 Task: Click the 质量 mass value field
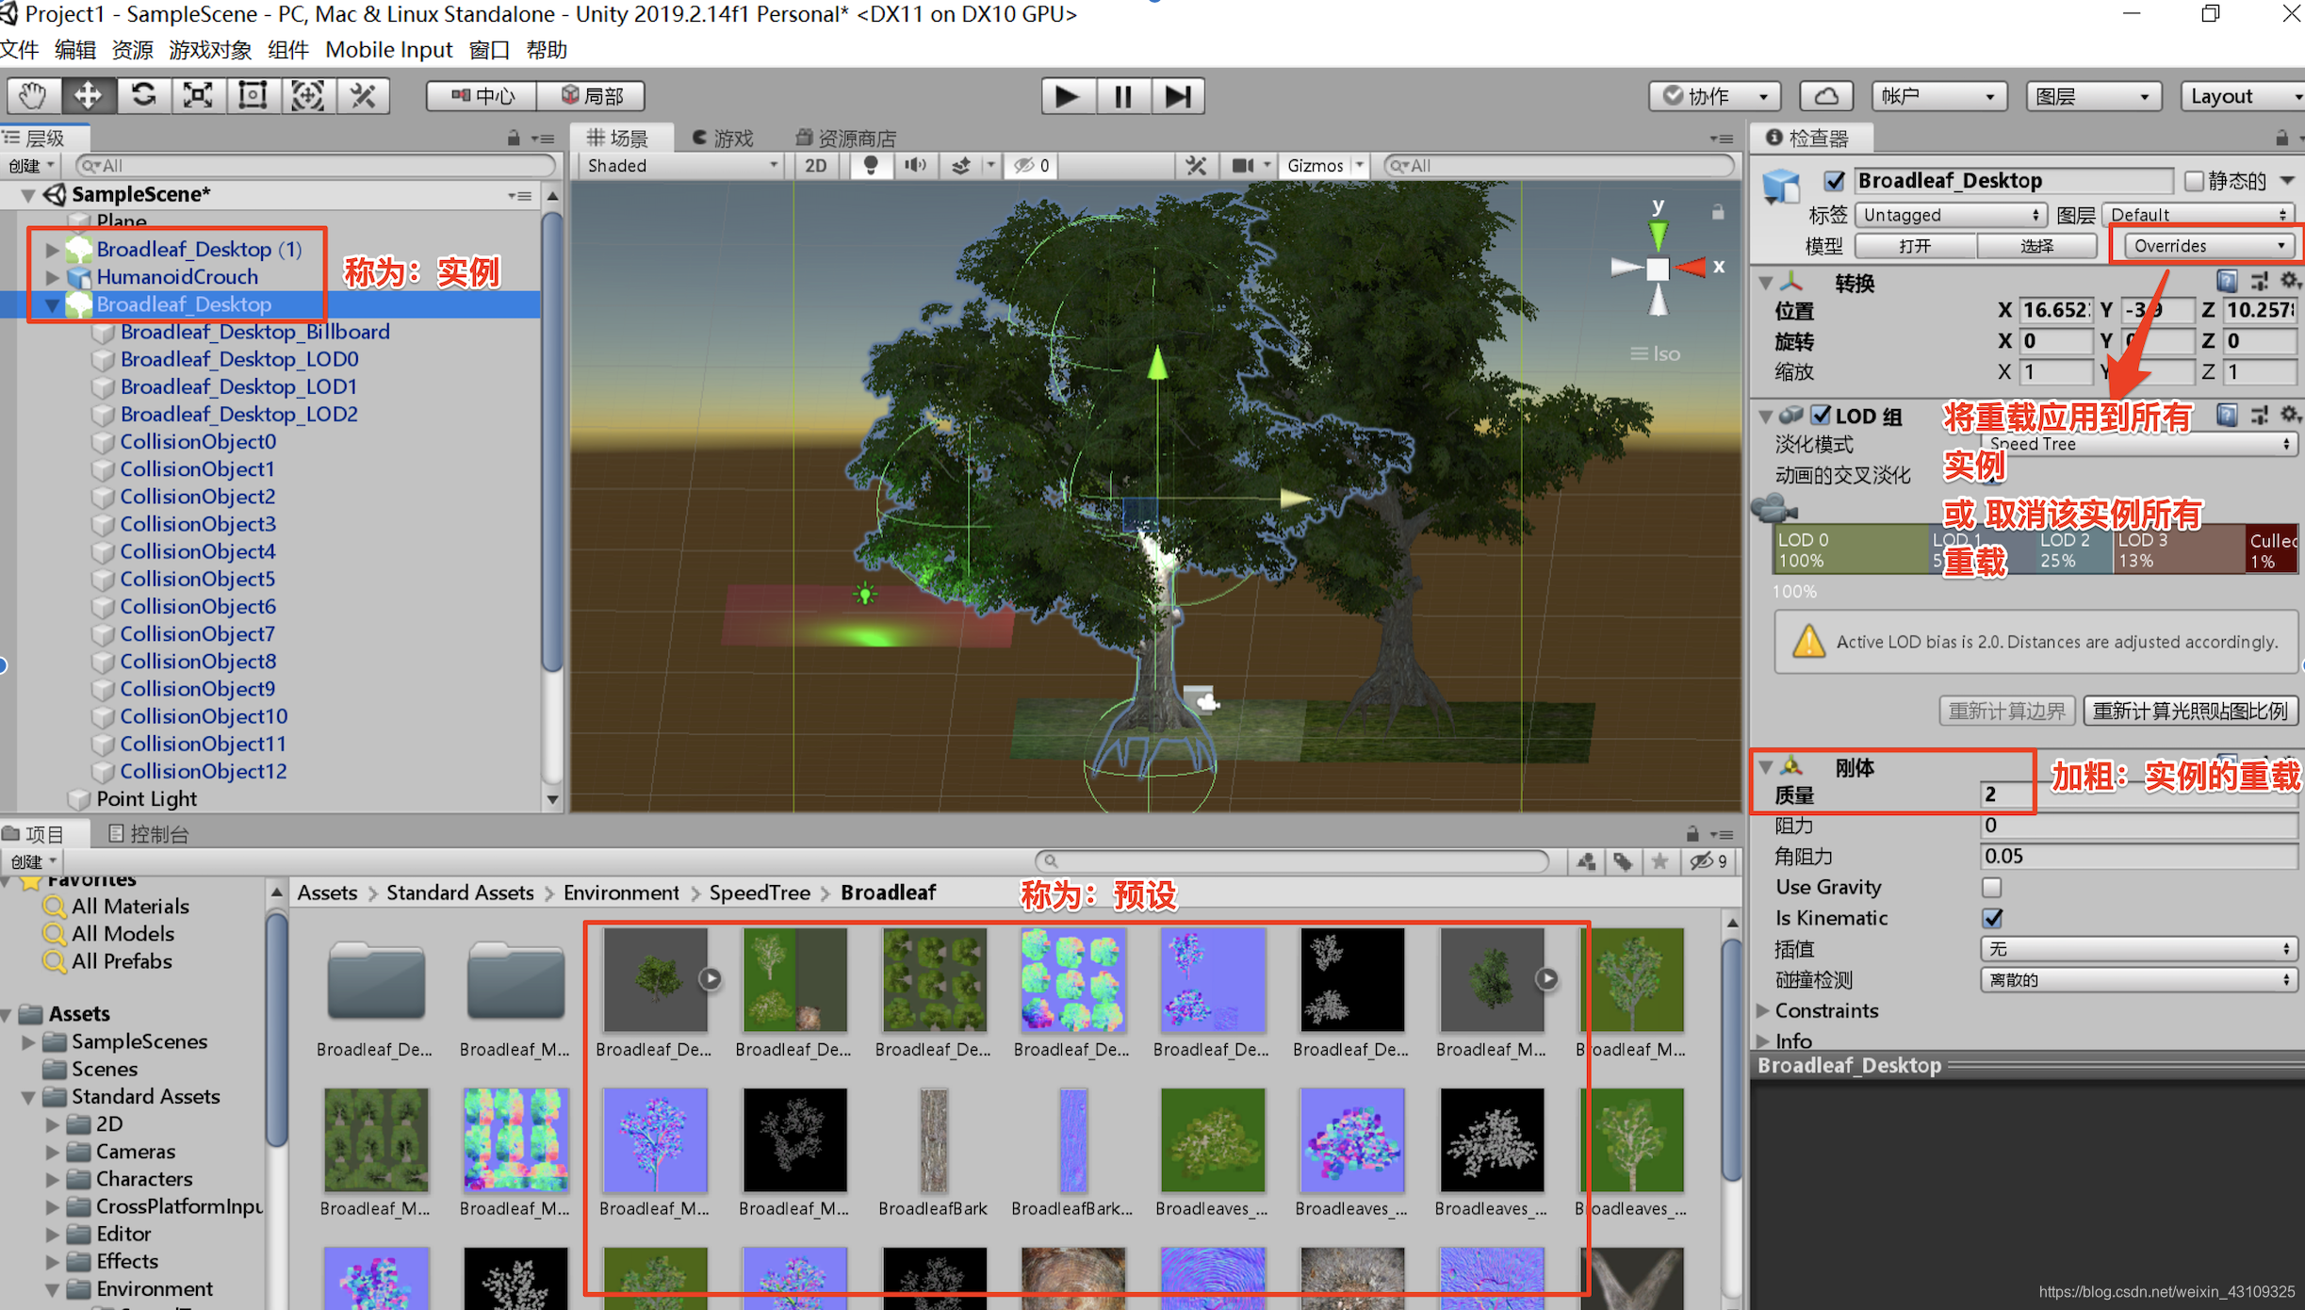pos(2139,794)
